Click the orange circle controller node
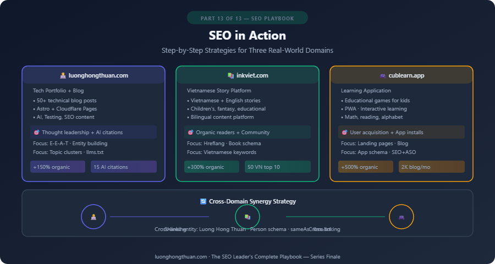 402,217
